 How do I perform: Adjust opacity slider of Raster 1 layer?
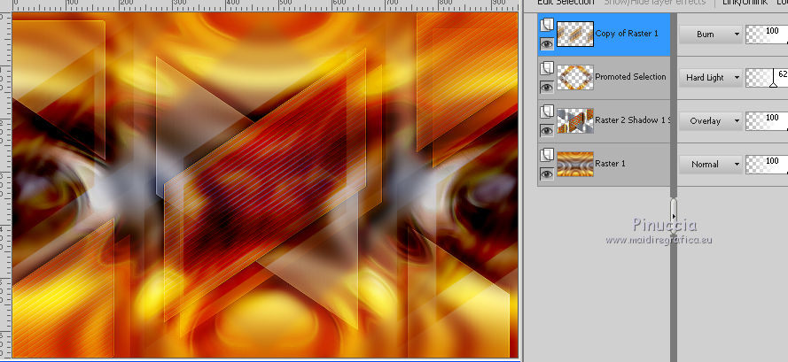point(767,164)
